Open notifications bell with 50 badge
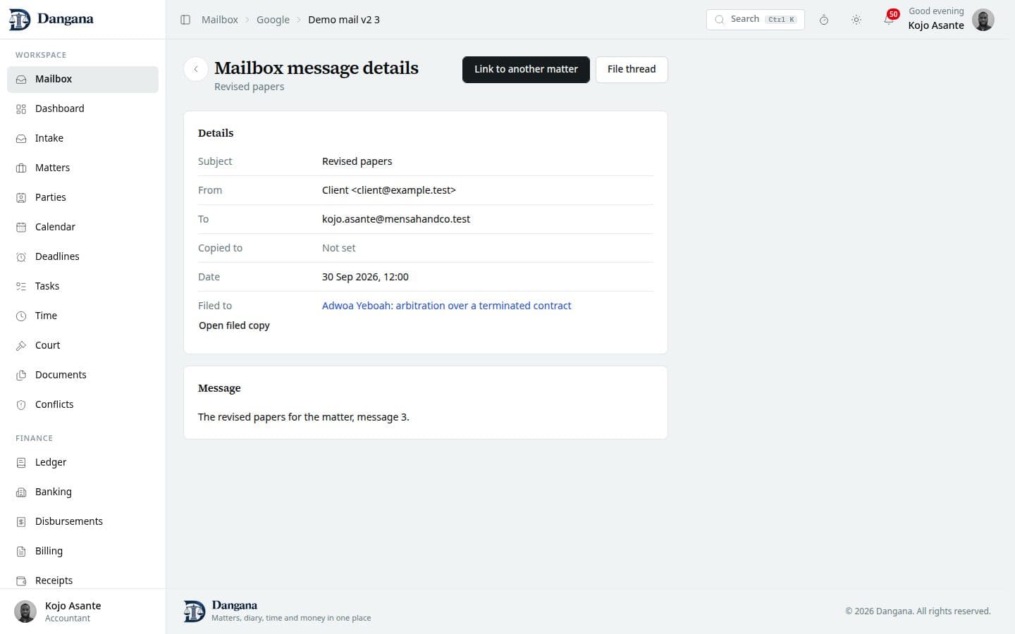This screenshot has height=634, width=1015. tap(890, 18)
